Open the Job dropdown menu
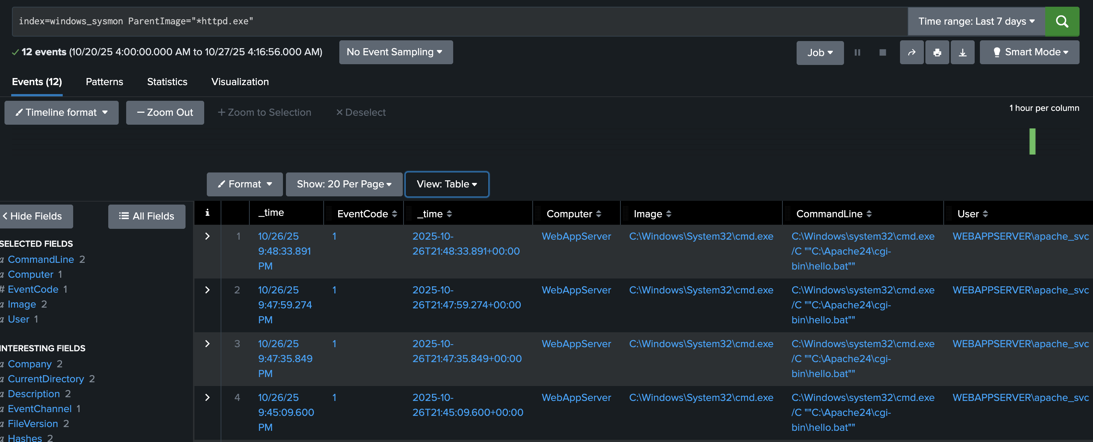The height and width of the screenshot is (442, 1093). 819,53
